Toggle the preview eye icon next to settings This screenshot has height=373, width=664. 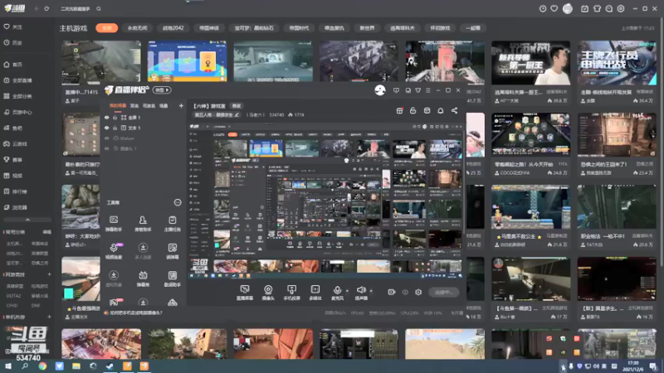point(405,292)
